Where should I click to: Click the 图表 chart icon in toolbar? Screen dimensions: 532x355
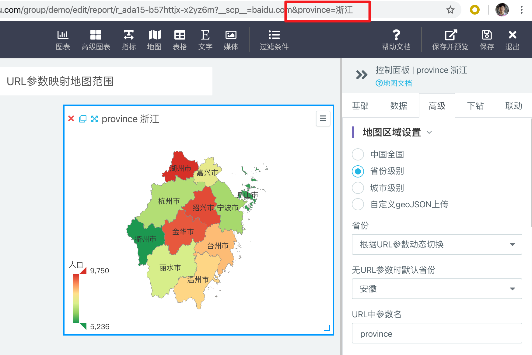[63, 40]
